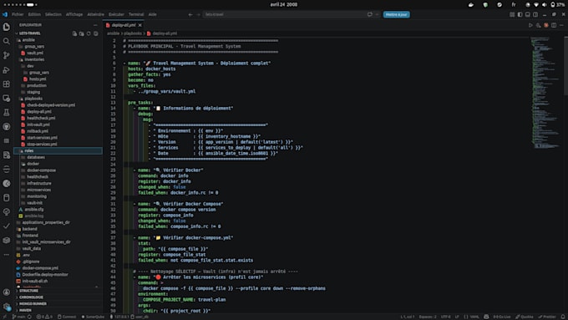Open chat icon beside command center
This screenshot has width=568, height=320.
tap(370, 14)
